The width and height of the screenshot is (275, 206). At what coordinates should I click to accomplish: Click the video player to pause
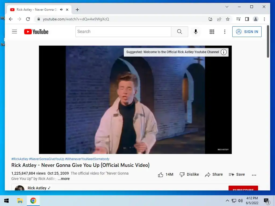coord(135,100)
